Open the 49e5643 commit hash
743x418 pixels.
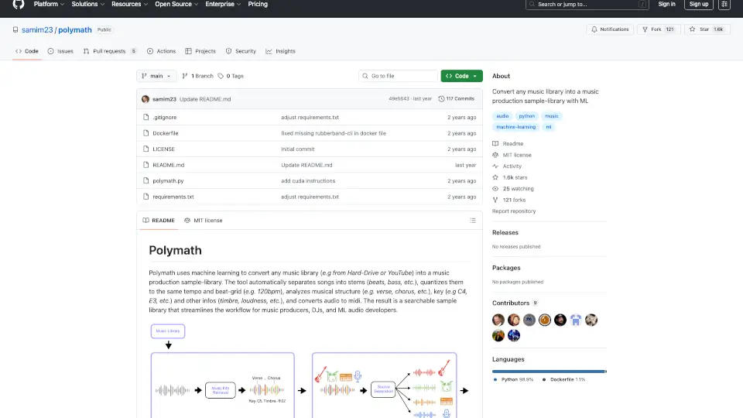399,98
